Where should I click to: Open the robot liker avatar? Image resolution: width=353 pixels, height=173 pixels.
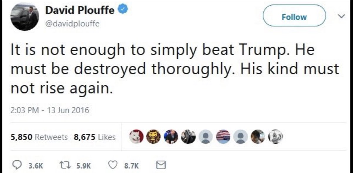(x=275, y=137)
